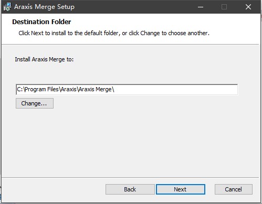Place cursor on "Program Files" in path
The height and width of the screenshot is (204, 262).
(41, 89)
